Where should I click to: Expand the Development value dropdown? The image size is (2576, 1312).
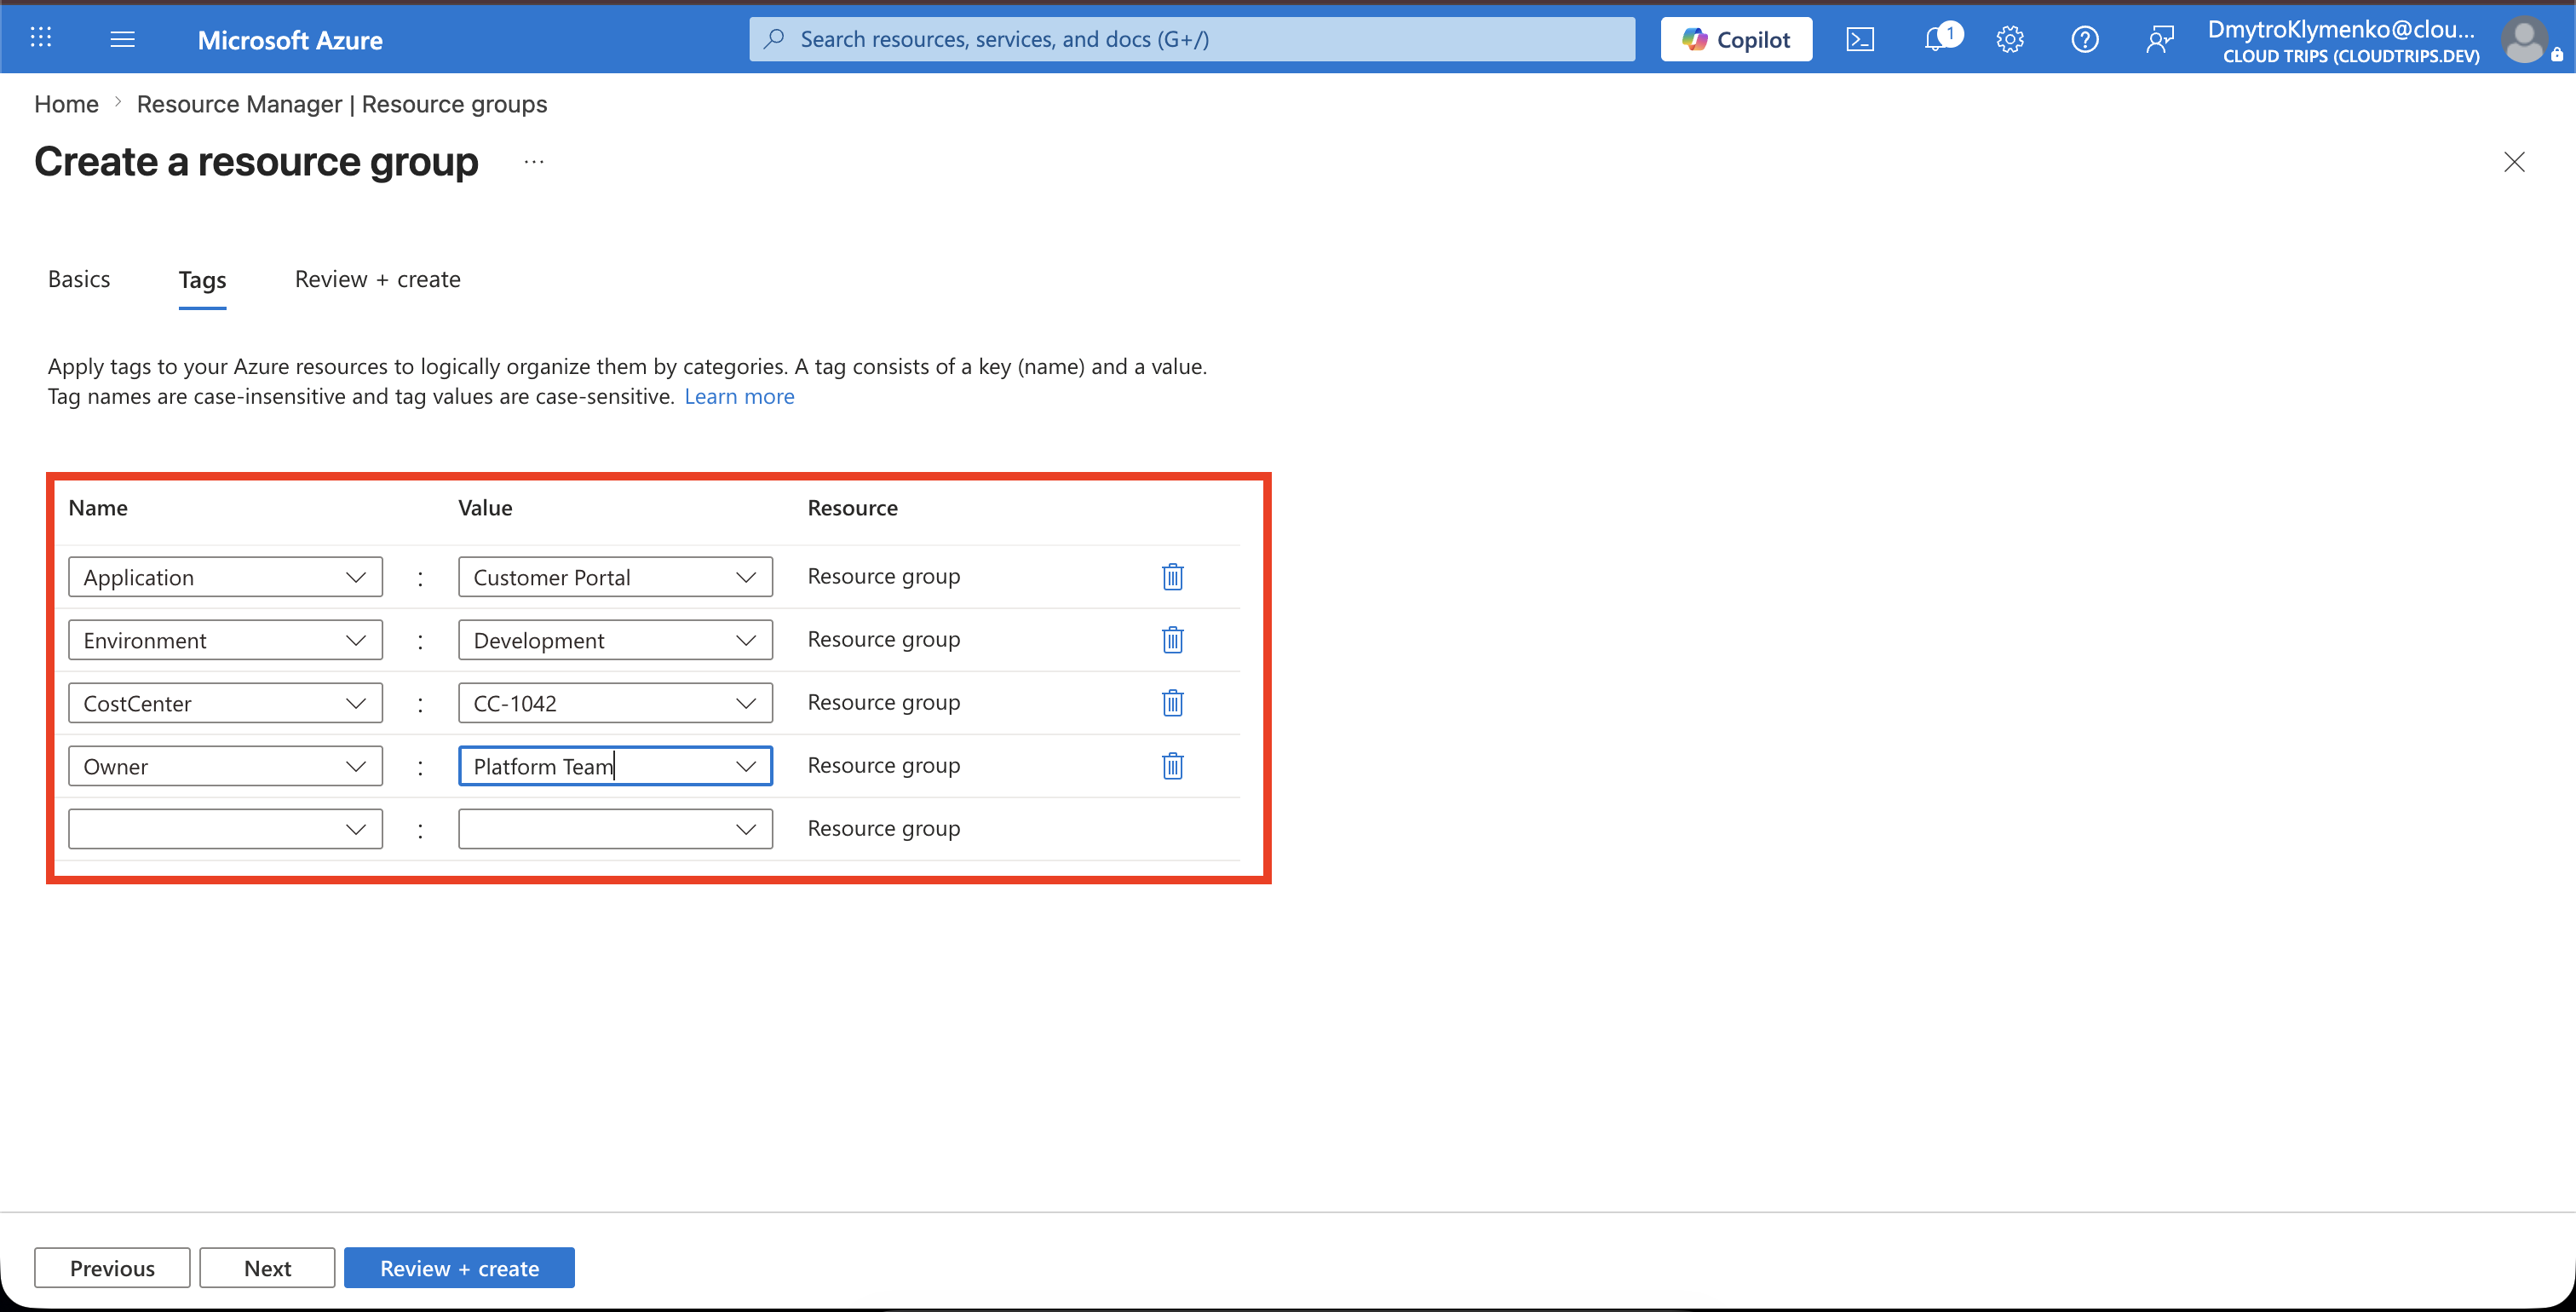[x=745, y=640]
